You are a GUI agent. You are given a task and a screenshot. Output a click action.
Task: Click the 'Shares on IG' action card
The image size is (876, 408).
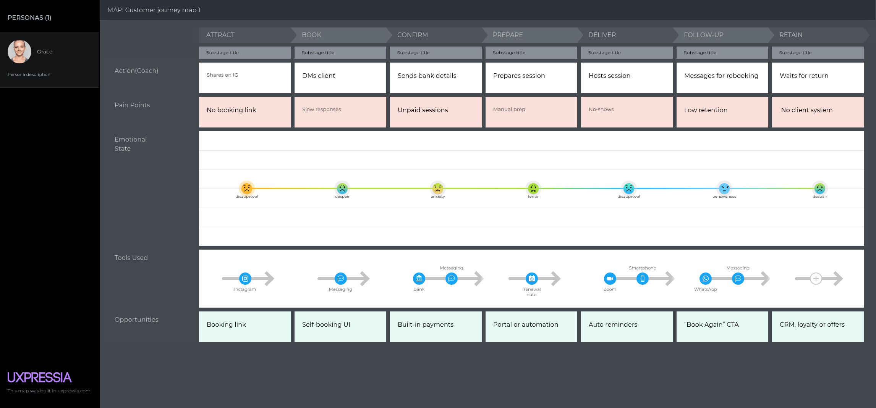tap(245, 78)
